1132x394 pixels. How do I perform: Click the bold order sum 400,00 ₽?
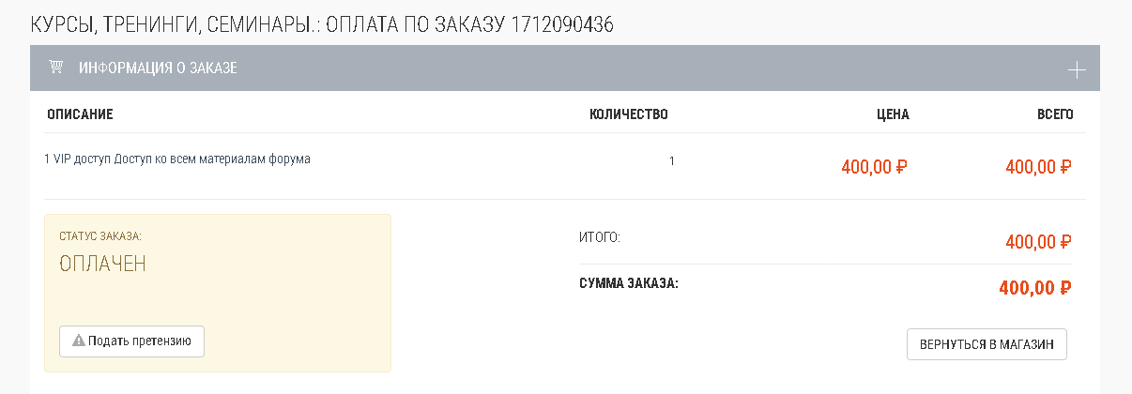click(x=1035, y=288)
